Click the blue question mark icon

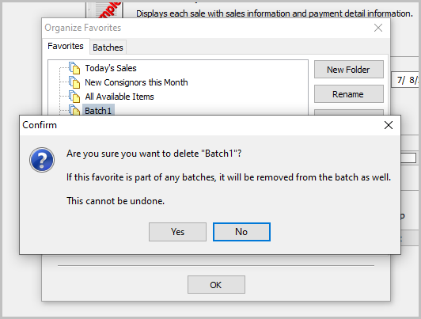click(x=42, y=160)
